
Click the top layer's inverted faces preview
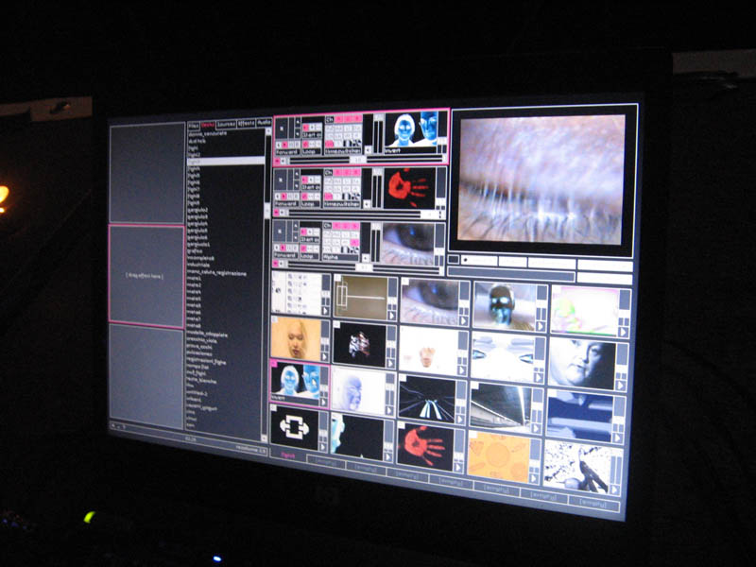[x=411, y=130]
